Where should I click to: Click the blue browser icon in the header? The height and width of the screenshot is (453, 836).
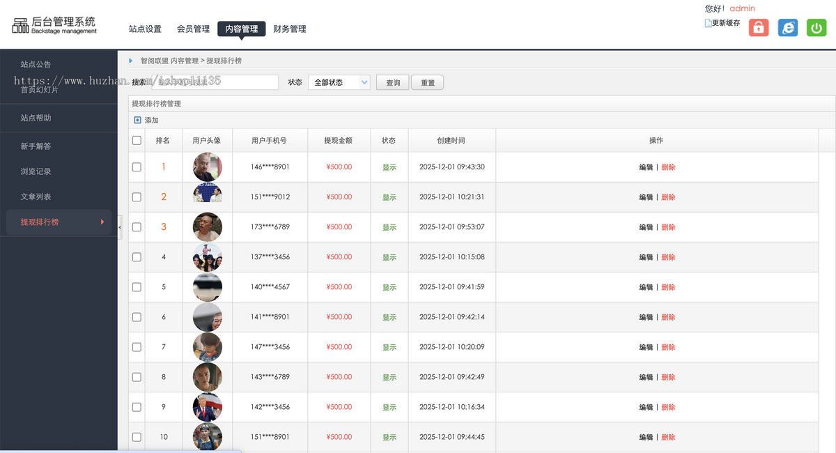(787, 27)
